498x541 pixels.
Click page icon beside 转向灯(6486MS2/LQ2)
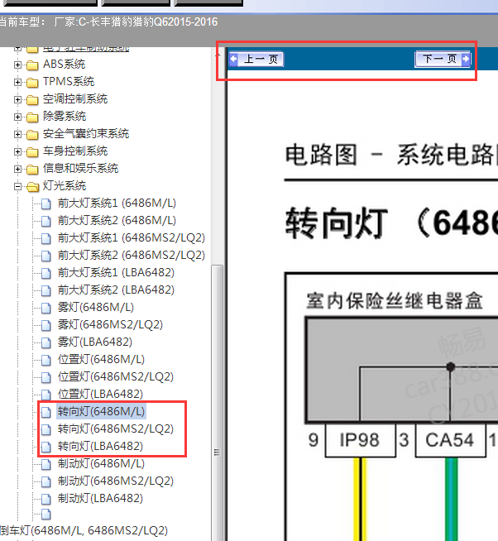[x=45, y=430]
